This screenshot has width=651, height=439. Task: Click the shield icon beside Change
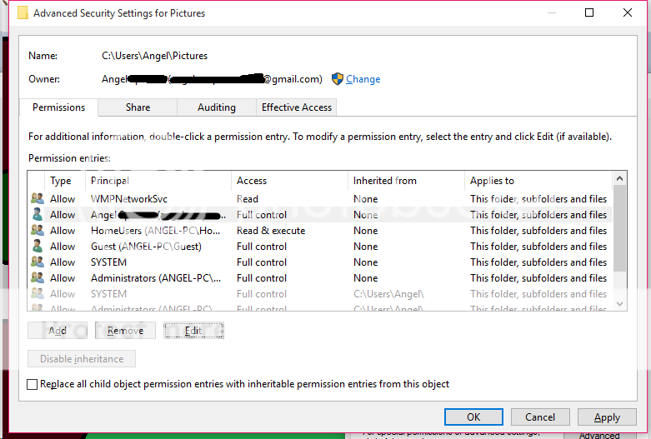tap(338, 79)
